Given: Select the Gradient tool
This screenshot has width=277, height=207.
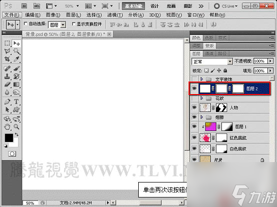Looking at the screenshot, I should (17, 84).
